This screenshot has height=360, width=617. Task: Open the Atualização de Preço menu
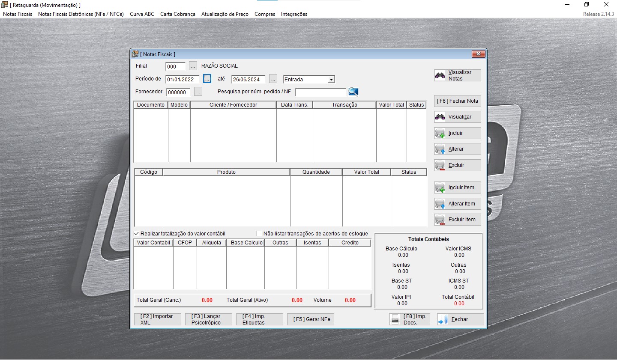(225, 14)
